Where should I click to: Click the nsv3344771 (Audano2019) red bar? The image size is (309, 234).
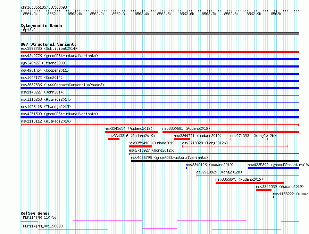[182, 139]
